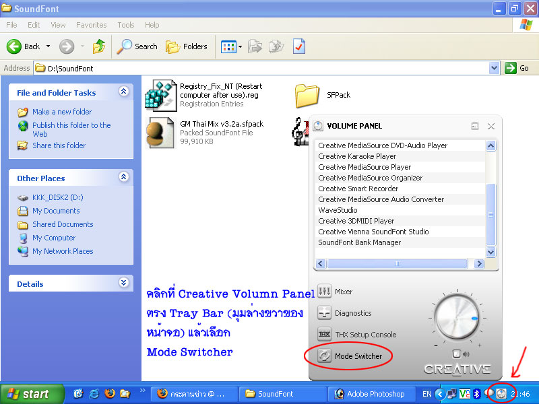Click the round volume knob in Volume Panel
Image resolution: width=539 pixels, height=404 pixels.
pyautogui.click(x=457, y=318)
